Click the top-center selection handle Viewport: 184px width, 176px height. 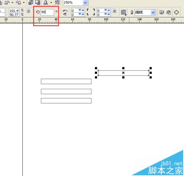(123, 68)
